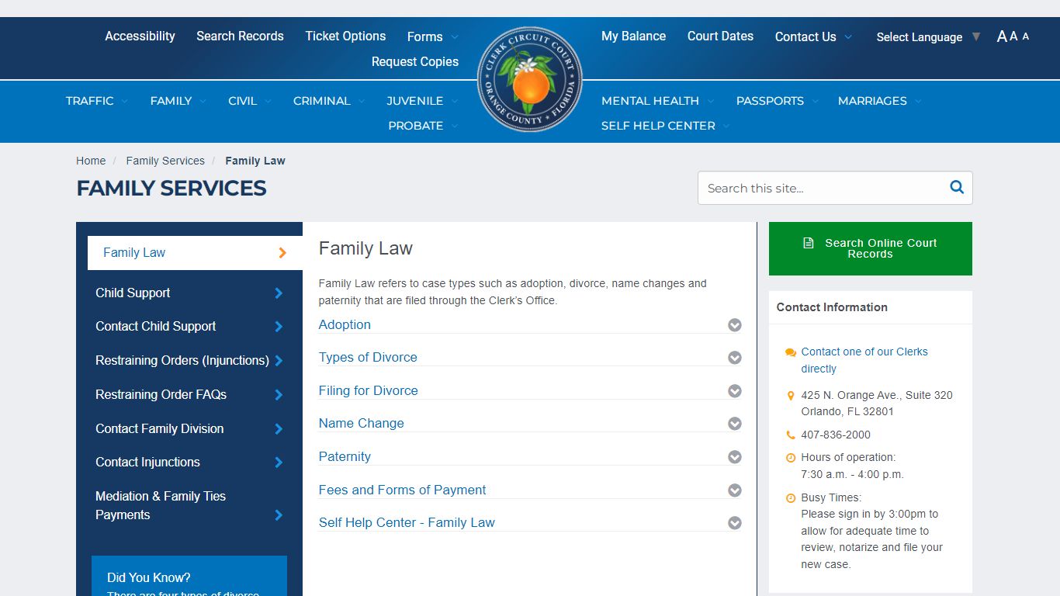The width and height of the screenshot is (1060, 596).
Task: Click the chat bubble icon beside Contact one of our Clerks
Action: [790, 352]
